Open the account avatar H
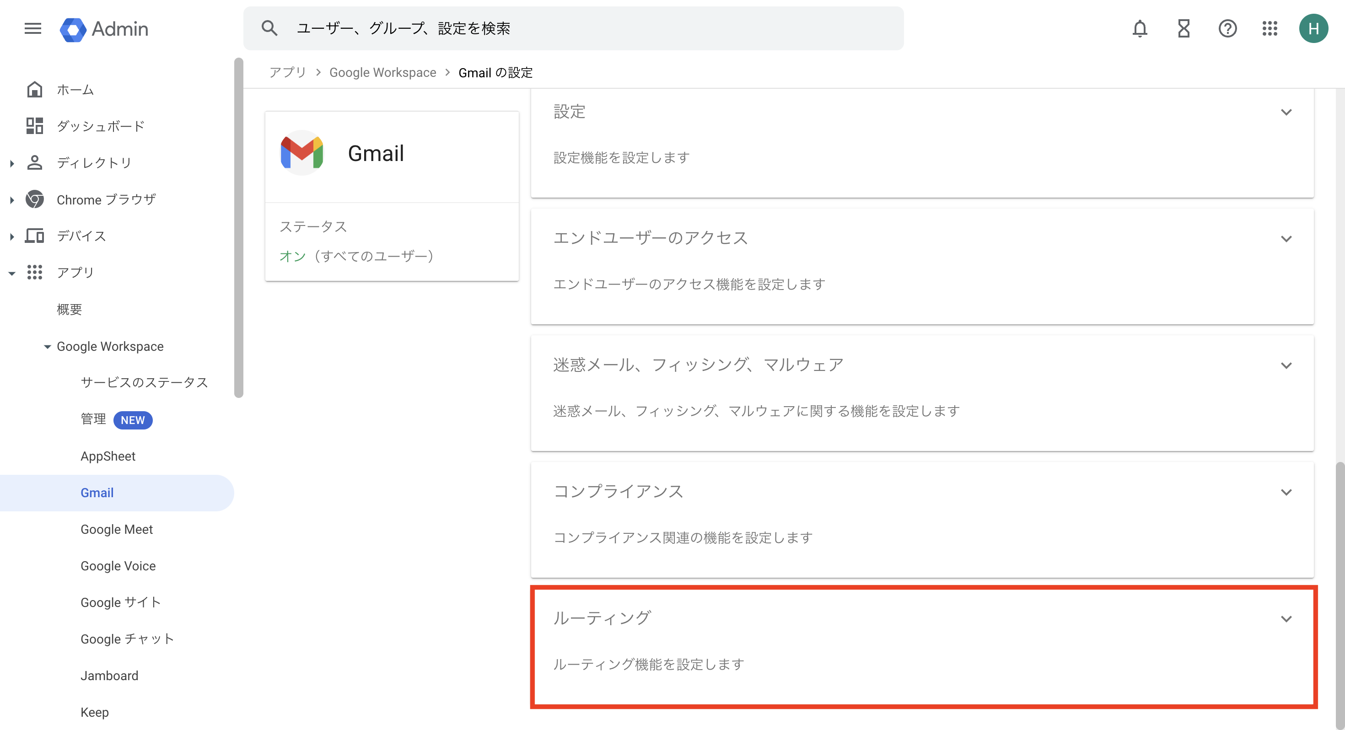Screen dimensions: 1345x730 pyautogui.click(x=1314, y=28)
